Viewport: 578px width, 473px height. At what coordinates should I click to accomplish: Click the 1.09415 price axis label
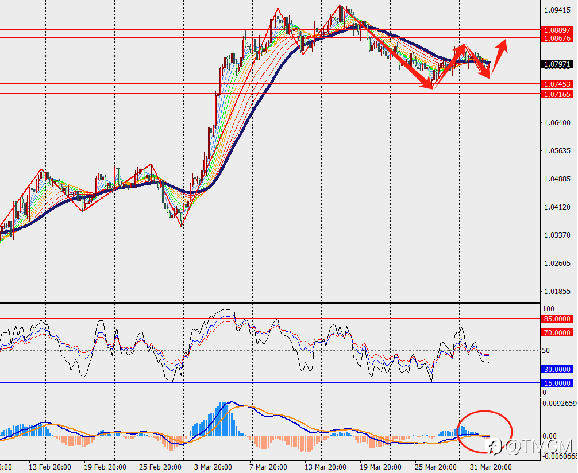pos(557,10)
